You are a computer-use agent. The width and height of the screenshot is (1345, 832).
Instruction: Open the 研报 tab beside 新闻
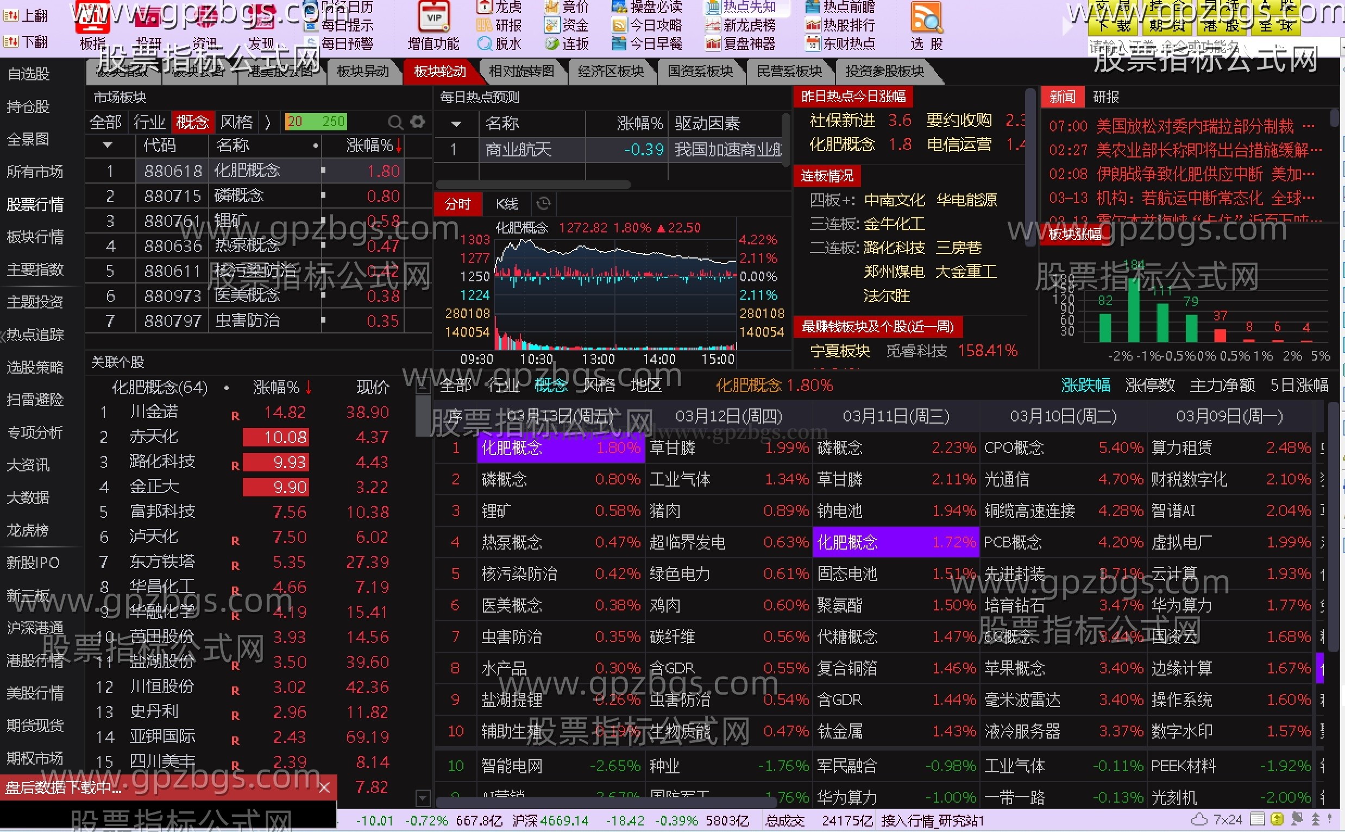(x=1105, y=97)
